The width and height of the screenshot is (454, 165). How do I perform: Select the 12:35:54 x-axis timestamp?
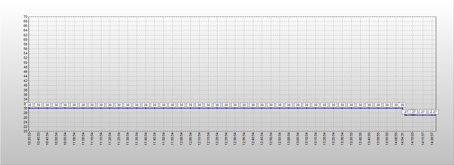click(x=244, y=139)
